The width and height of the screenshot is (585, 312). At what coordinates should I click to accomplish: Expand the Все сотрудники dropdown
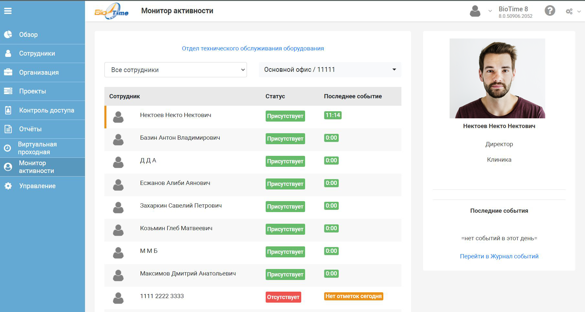point(175,70)
